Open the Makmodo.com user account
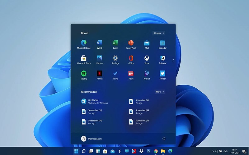Screen dimensions: 249x155 point(91,139)
